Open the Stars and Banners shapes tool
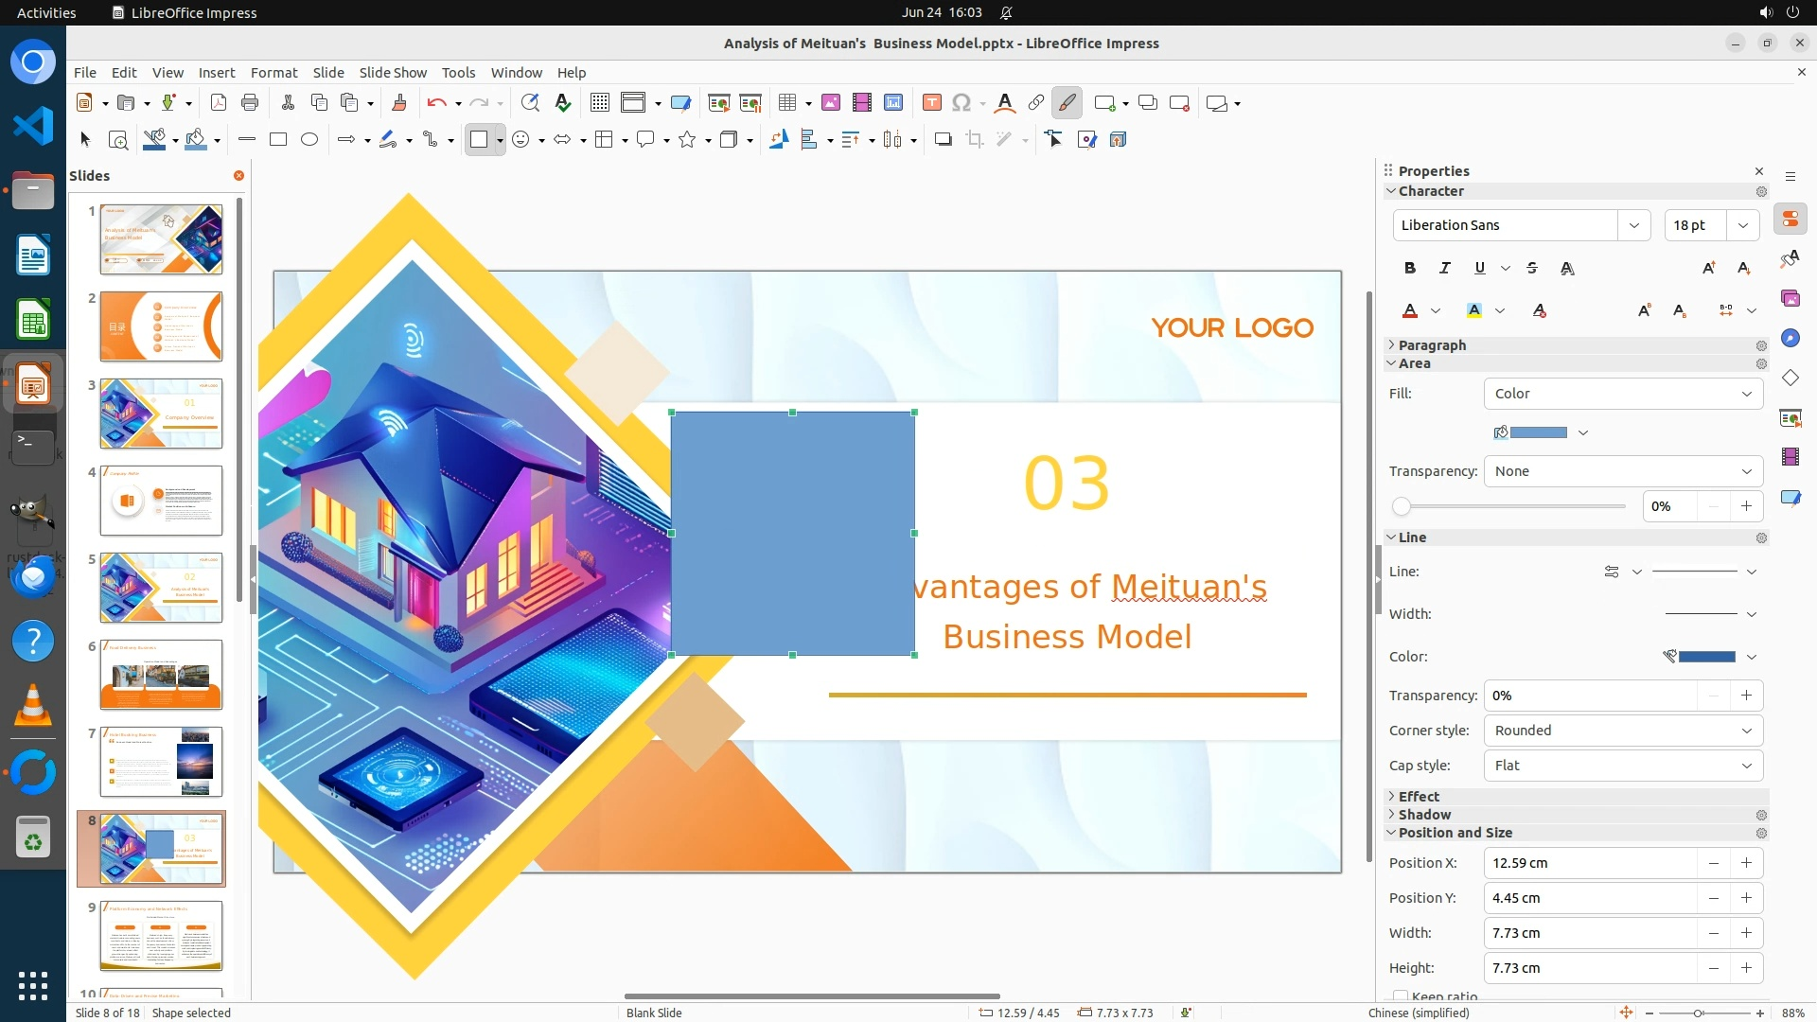This screenshot has width=1817, height=1022. (x=688, y=140)
